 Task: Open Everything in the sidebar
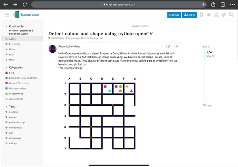(22, 44)
